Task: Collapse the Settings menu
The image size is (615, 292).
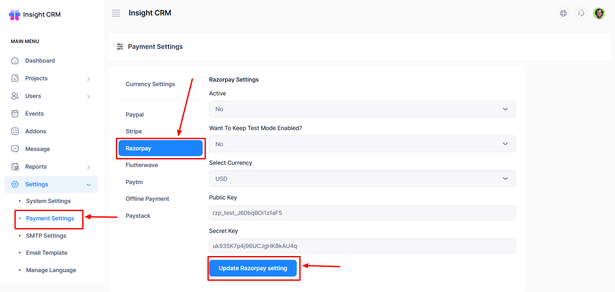Action: pos(89,185)
